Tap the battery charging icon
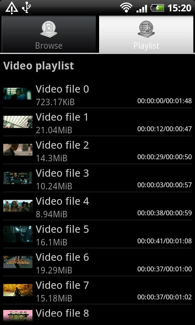Image resolution: width=195 pixels, height=325 pixels. 158,8
